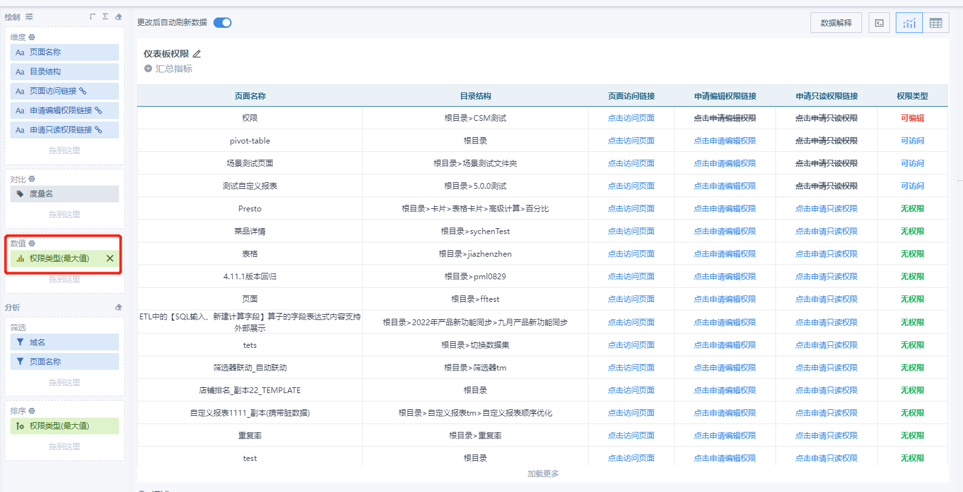Remove 权限类型(最大值) with the X icon
Viewport: 963px width, 492px height.
point(110,259)
